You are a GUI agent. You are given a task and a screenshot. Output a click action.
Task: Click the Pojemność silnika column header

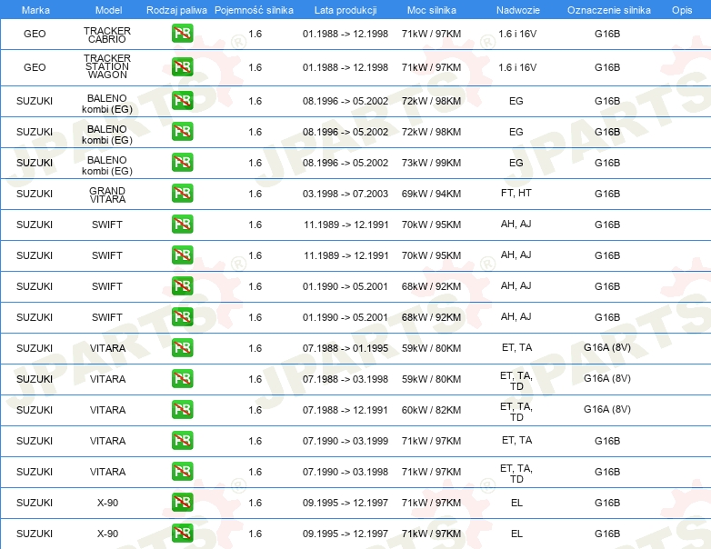(x=254, y=10)
